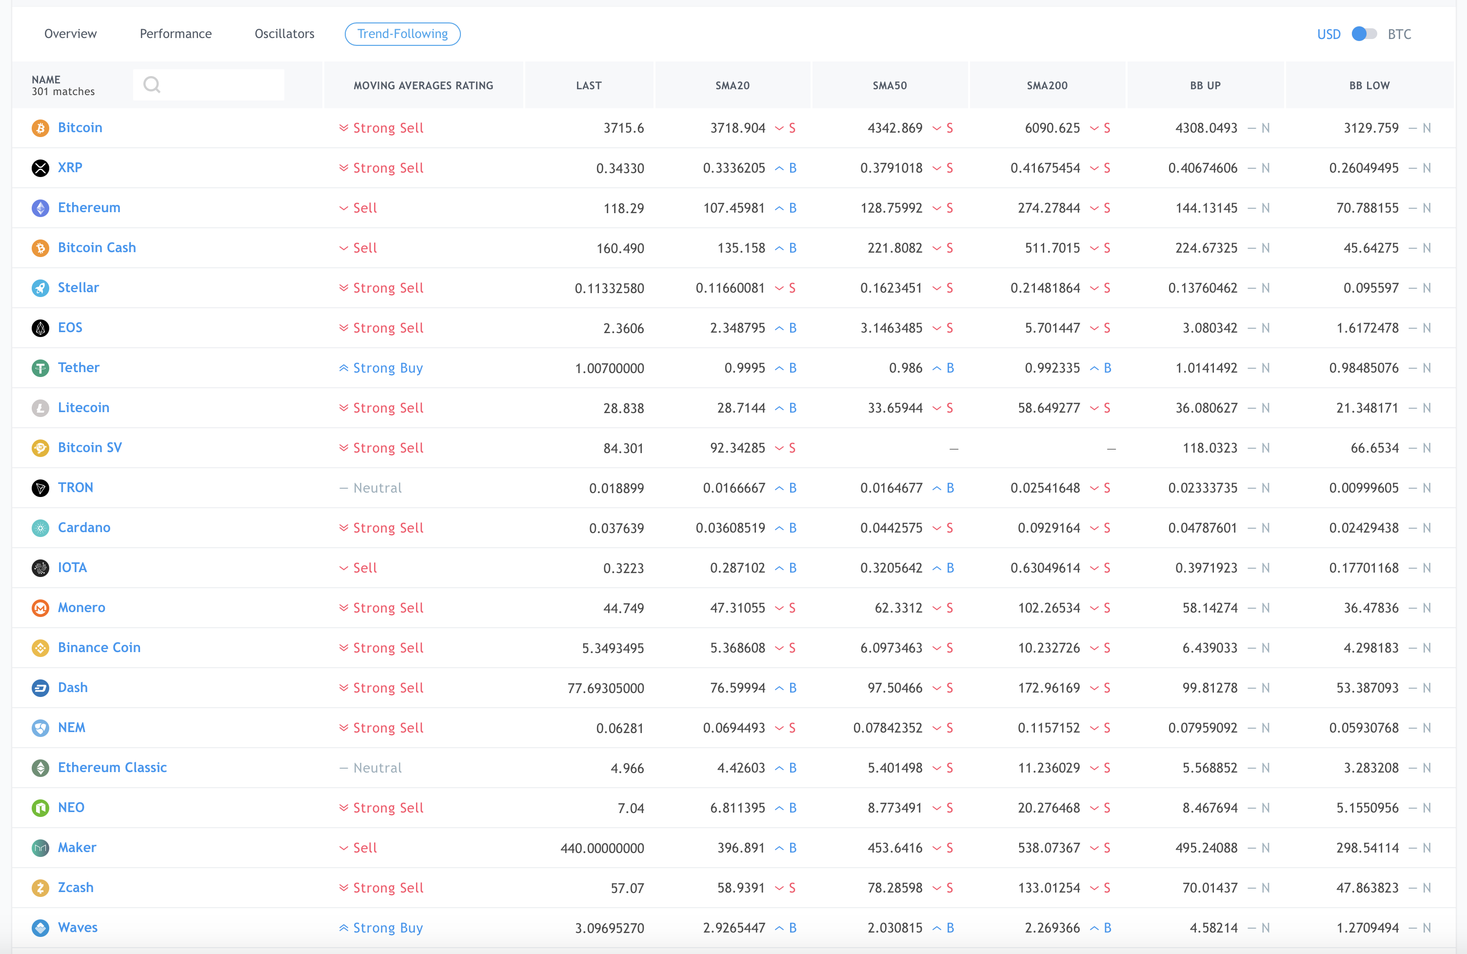
Task: Click the Zcash logo icon
Action: click(x=40, y=889)
